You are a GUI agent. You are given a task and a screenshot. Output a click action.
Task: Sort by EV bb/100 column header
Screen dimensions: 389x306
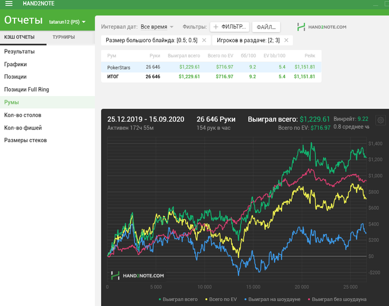tap(275, 56)
